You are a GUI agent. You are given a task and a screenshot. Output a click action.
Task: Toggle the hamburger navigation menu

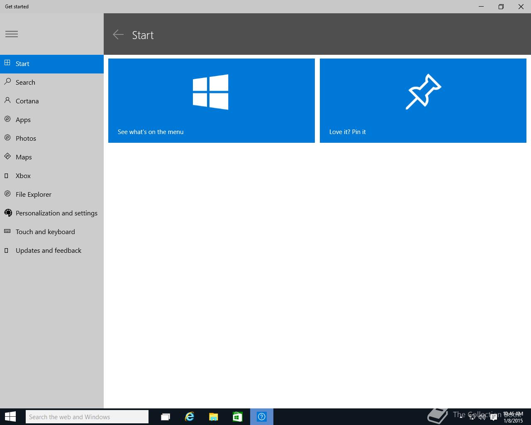pyautogui.click(x=12, y=34)
